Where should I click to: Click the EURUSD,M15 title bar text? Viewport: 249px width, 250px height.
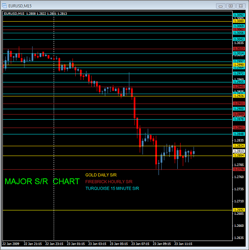20,6
